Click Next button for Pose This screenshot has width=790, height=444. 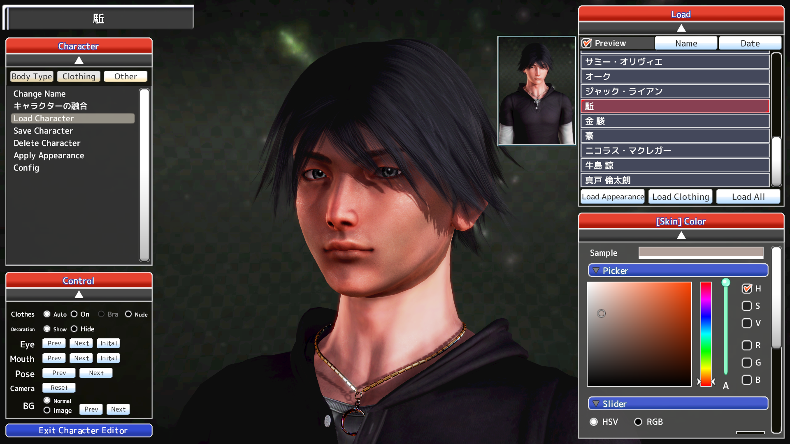(96, 373)
